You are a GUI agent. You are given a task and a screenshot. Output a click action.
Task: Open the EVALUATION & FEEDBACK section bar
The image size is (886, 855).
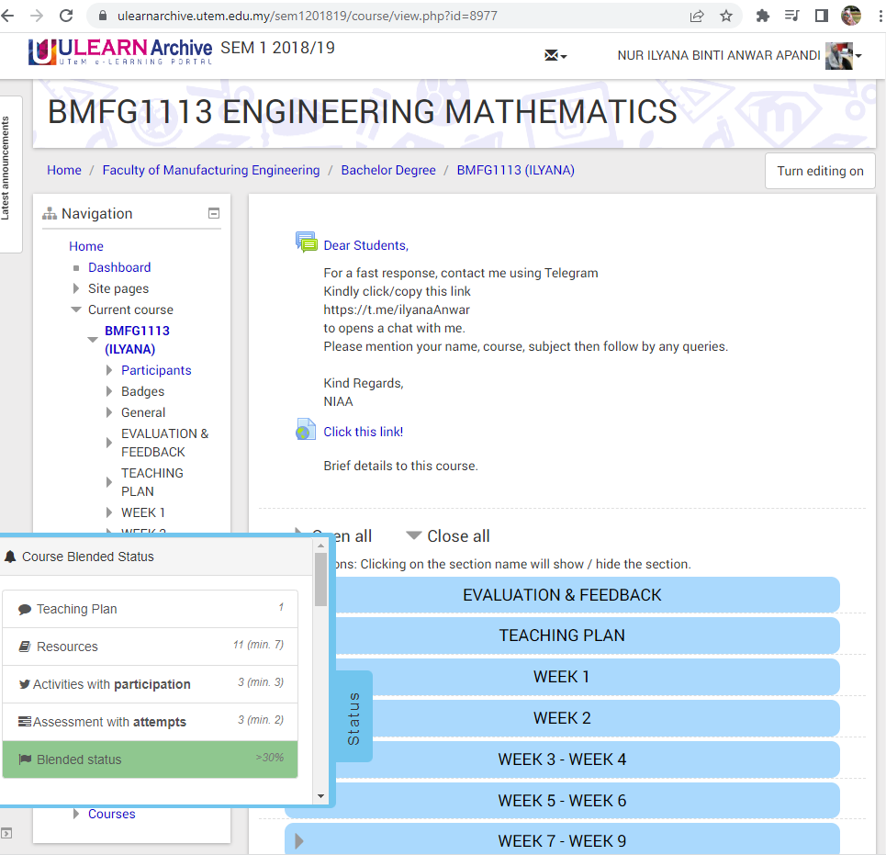[562, 595]
